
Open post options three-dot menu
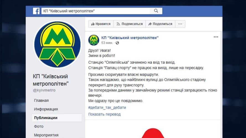(216, 37)
